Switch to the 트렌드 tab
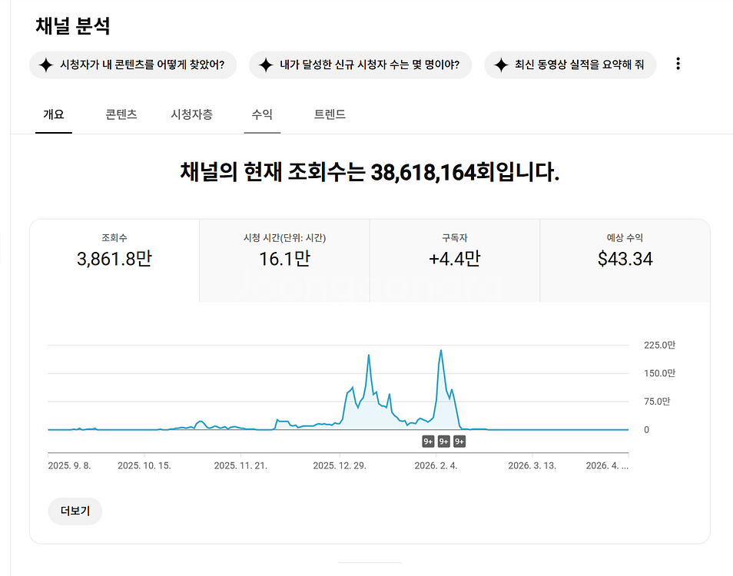Image resolution: width=733 pixels, height=576 pixels. pos(330,114)
